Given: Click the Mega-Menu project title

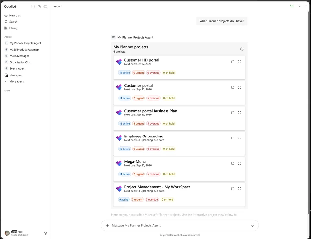Looking at the screenshot, I should pos(135,161).
